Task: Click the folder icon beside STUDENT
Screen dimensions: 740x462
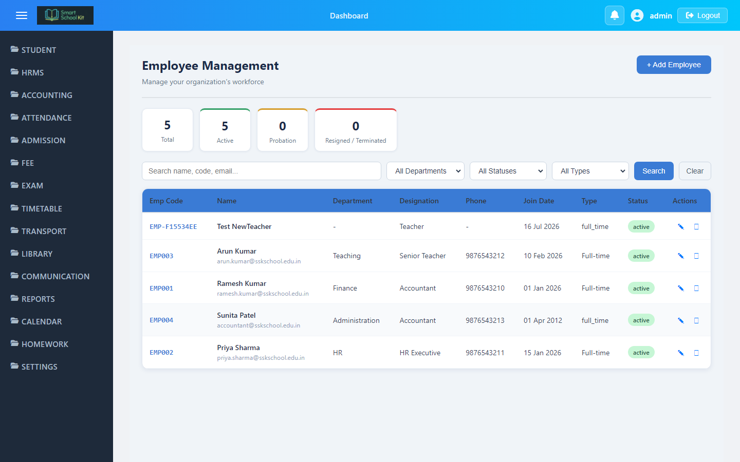Action: pyautogui.click(x=15, y=49)
